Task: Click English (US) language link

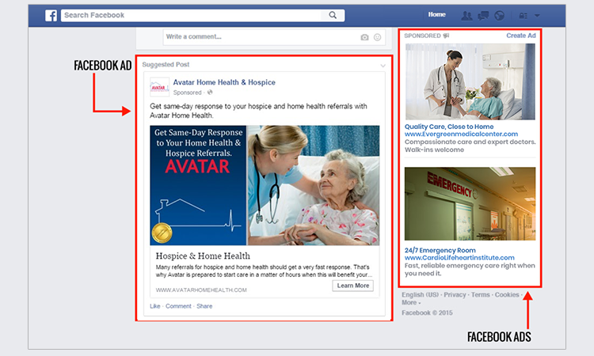Action: point(420,295)
